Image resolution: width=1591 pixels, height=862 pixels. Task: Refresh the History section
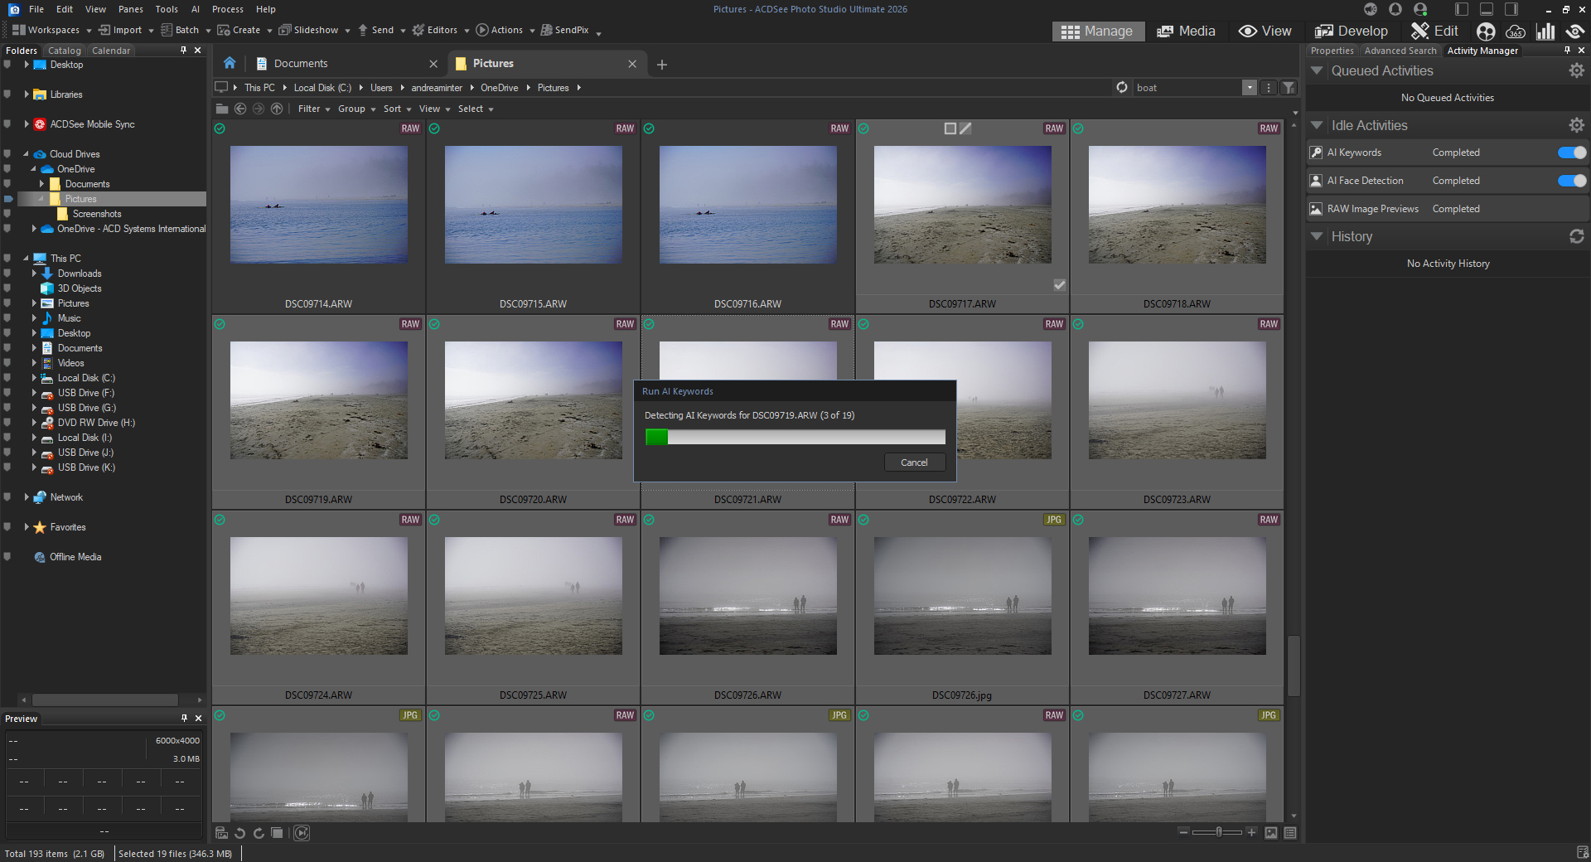1576,237
